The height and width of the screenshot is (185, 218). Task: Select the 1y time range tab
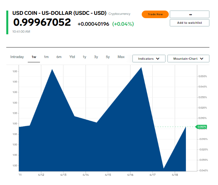point(84,57)
